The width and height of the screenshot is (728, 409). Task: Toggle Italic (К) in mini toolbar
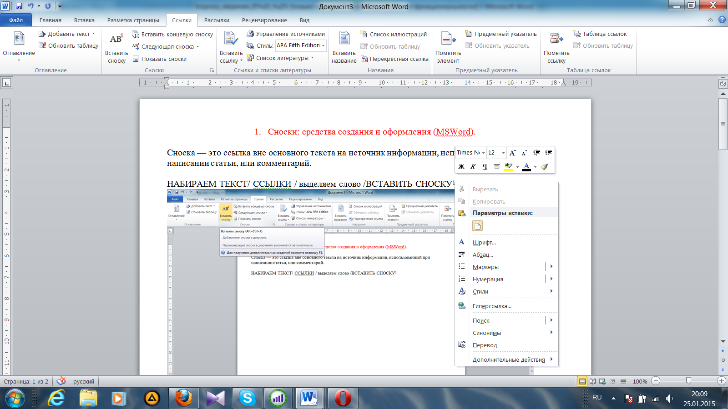pyautogui.click(x=473, y=166)
